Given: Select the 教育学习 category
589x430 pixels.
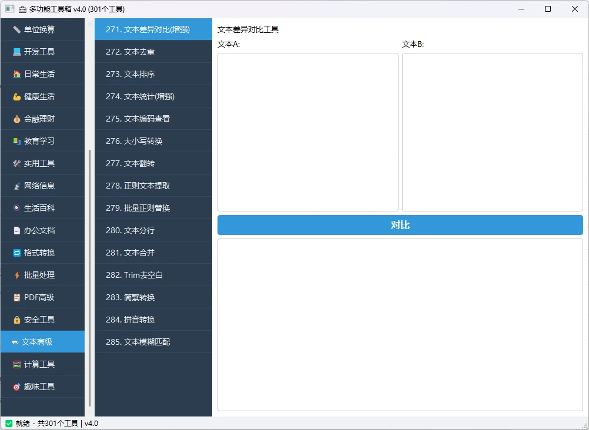Looking at the screenshot, I should tap(42, 141).
